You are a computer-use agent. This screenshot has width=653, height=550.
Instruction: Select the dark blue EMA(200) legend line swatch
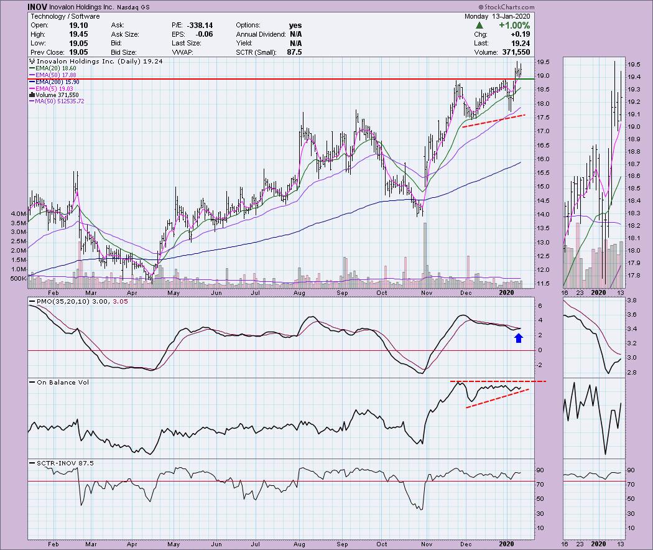pyautogui.click(x=32, y=82)
